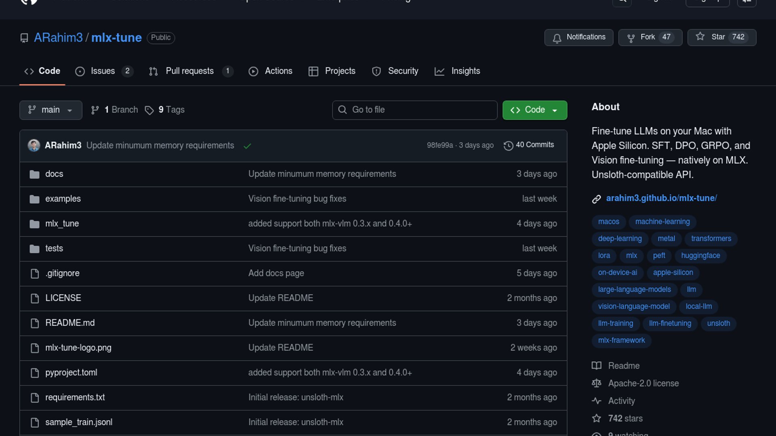Click the Fork repository icon
Screen dimensions: 776x436
[630, 38]
